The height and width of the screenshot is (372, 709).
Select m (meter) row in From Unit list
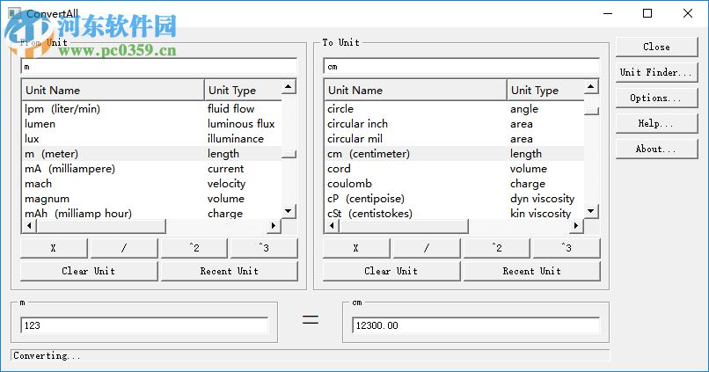tap(151, 154)
